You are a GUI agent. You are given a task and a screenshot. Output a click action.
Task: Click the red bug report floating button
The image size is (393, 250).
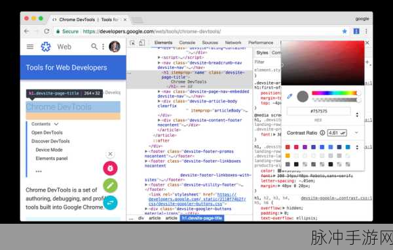pos(110,168)
